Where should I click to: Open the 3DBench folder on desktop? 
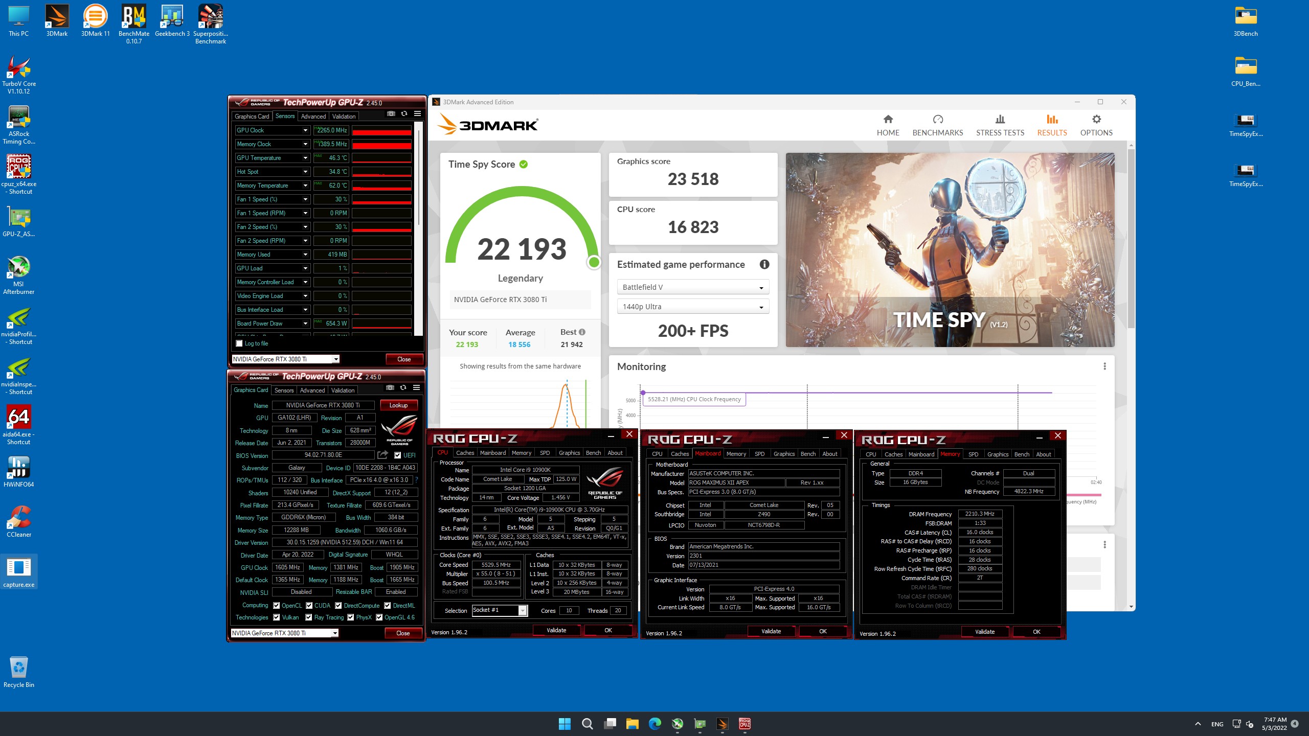(x=1246, y=20)
